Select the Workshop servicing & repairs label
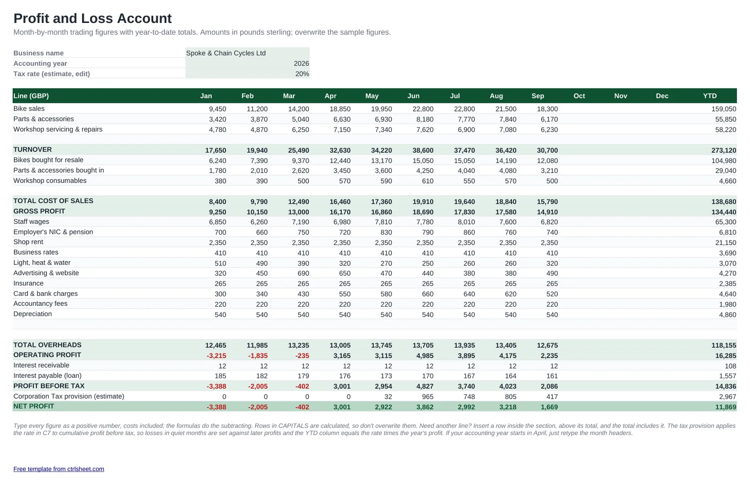 (58, 129)
